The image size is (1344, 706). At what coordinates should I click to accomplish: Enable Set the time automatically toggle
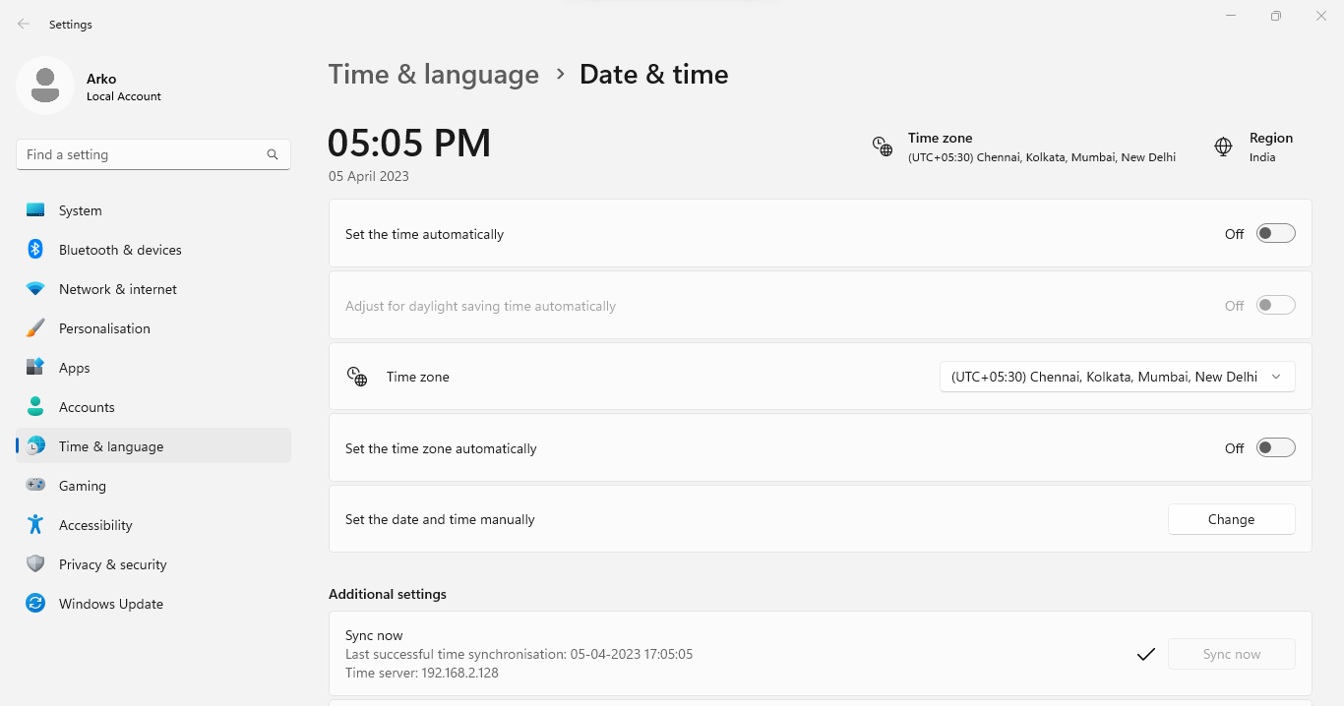click(1276, 234)
